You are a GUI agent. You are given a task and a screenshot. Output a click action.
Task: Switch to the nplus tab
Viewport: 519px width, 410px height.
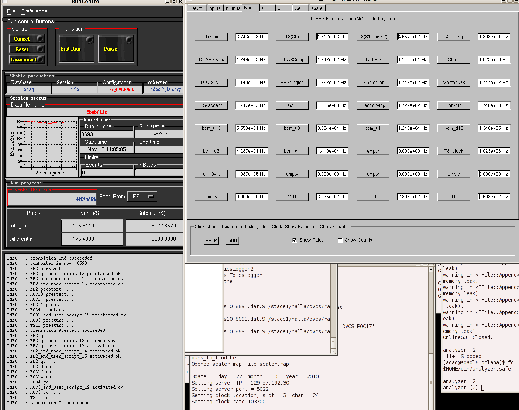click(x=215, y=8)
